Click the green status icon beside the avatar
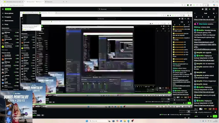 [210, 9]
